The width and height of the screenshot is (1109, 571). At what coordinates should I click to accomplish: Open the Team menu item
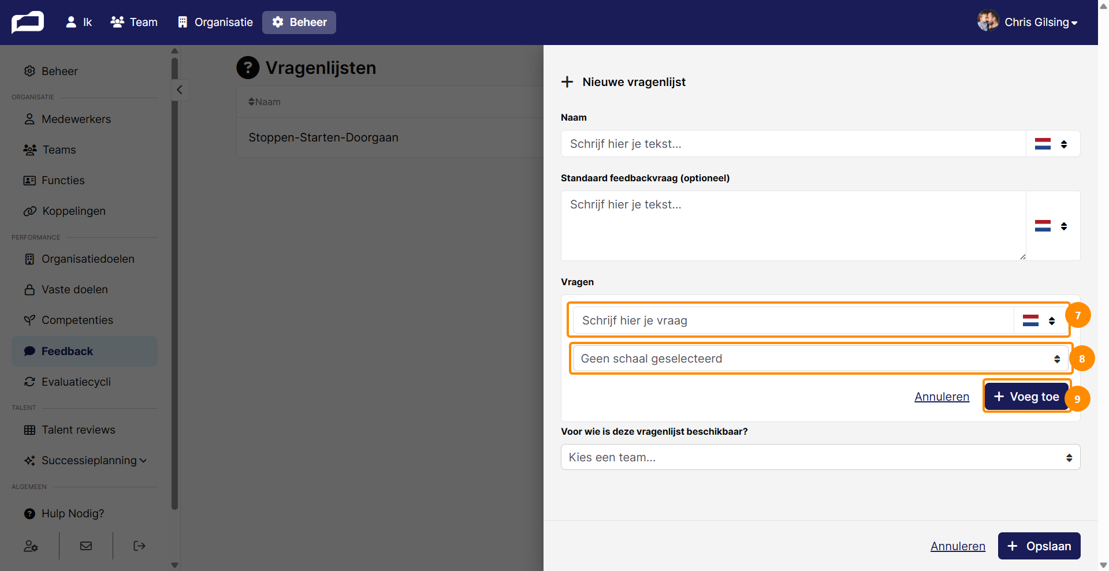coord(134,23)
